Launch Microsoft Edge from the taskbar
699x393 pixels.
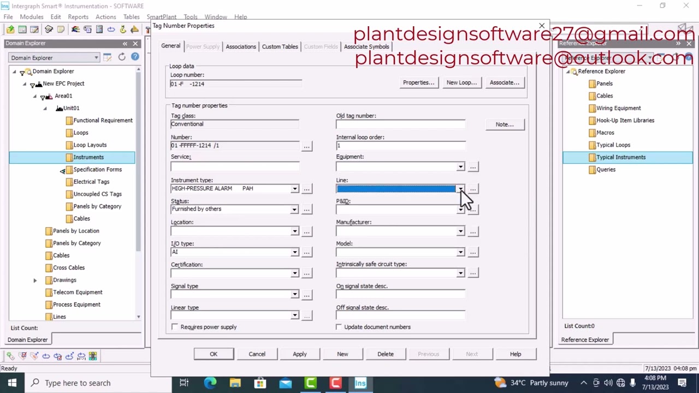pos(210,383)
